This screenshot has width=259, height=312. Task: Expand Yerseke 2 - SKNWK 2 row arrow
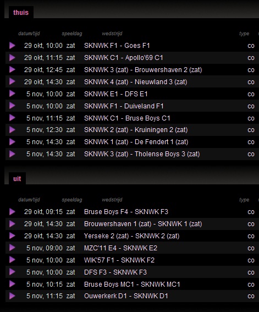(12, 236)
